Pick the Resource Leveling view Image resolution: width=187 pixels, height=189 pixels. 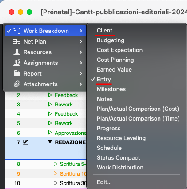pyautogui.click(x=121, y=138)
